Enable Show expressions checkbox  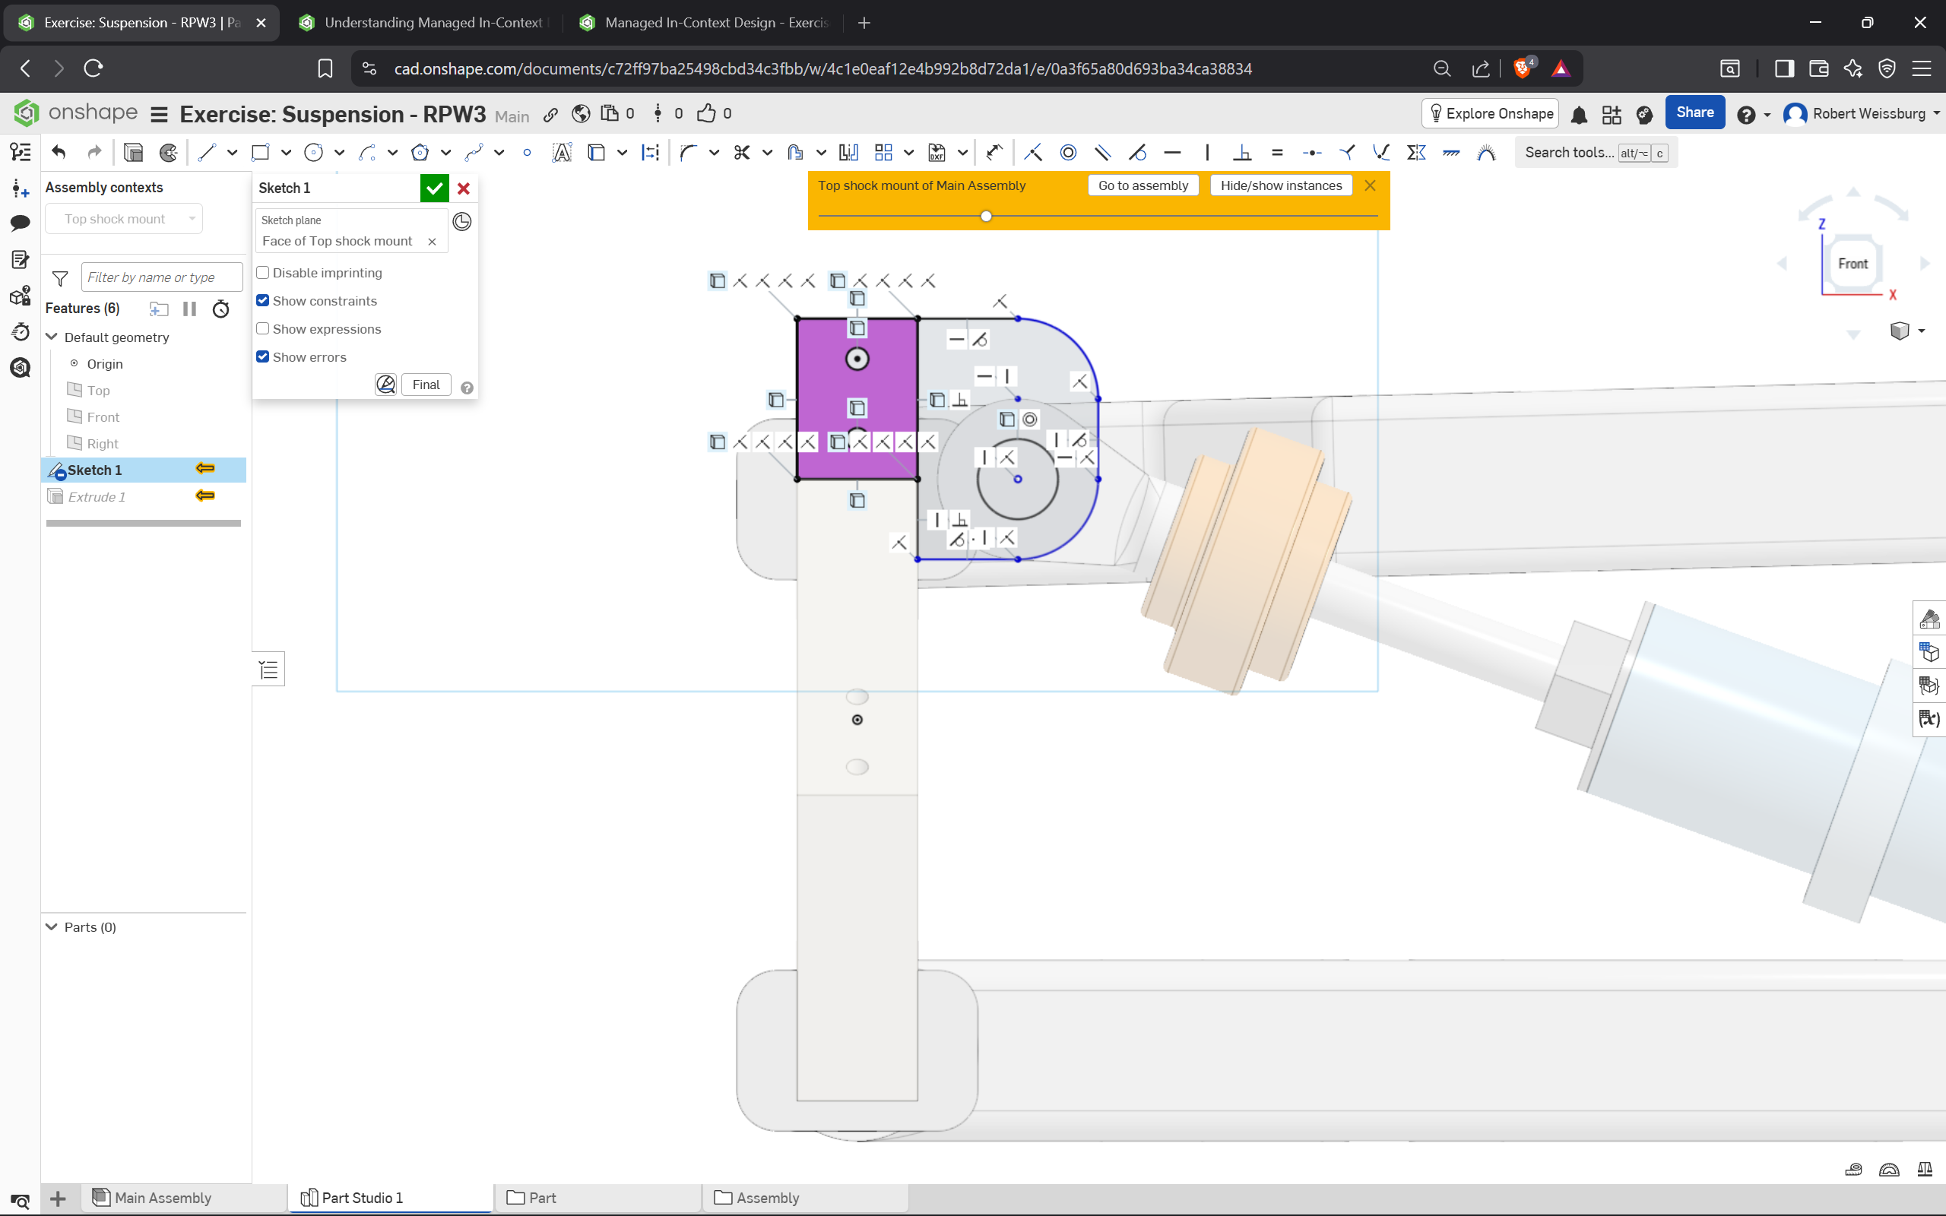point(263,329)
